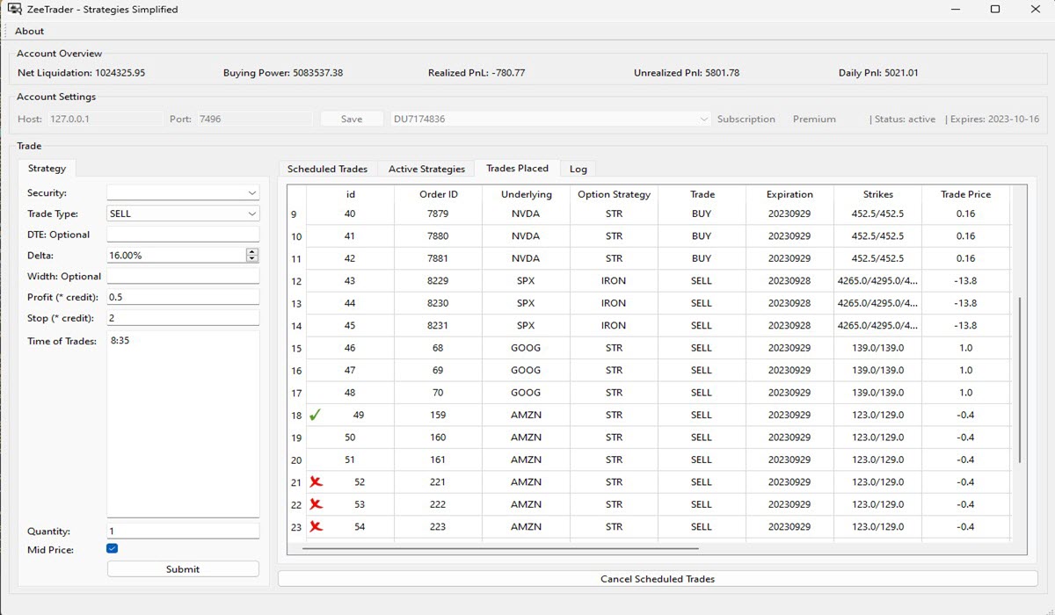Image resolution: width=1055 pixels, height=615 pixels.
Task: Click the green checkmark on row 18
Action: click(x=315, y=416)
